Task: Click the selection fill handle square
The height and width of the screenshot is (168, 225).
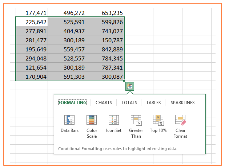Action: 124,81
